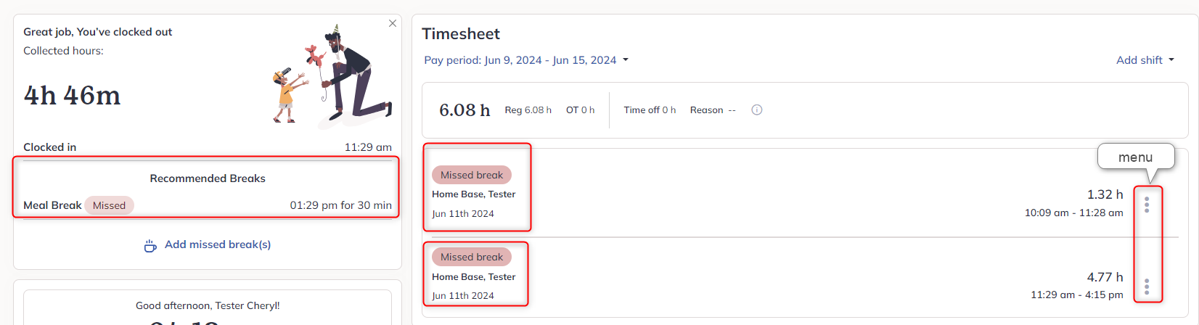Viewport: 1199px width, 325px height.
Task: Click the Time off 0 h label
Action: pyautogui.click(x=650, y=110)
